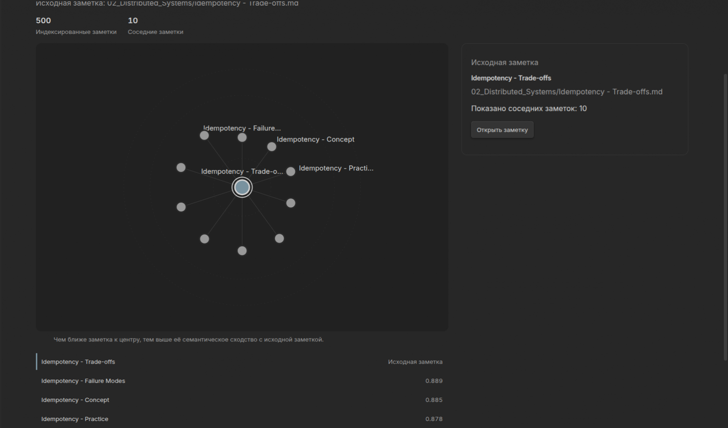
Task: Select the highlighted central Trade-offs graph node
Action: [x=242, y=187]
